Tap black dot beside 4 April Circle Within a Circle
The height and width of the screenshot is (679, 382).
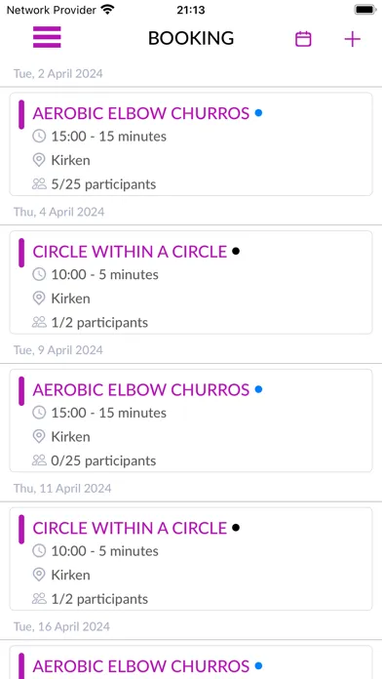236,251
